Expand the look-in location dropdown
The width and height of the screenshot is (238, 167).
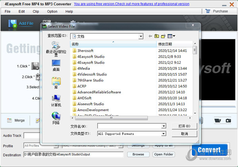tap(141, 36)
